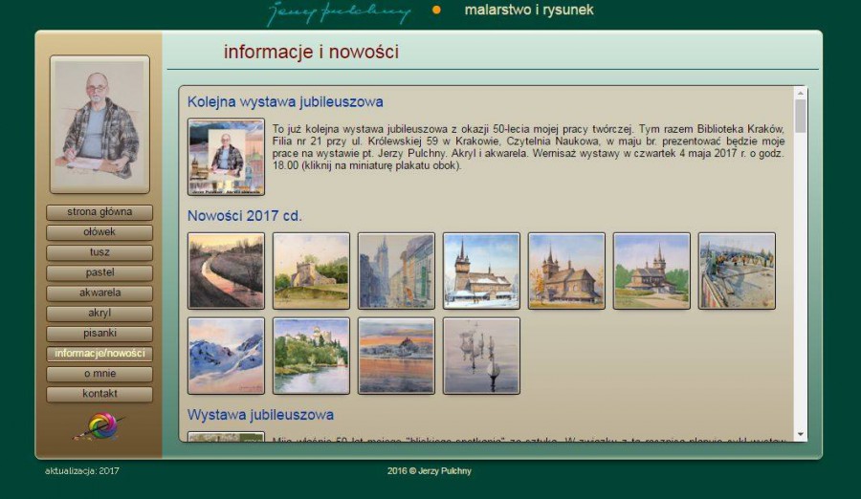
Task: Go to strona główna page
Action: pos(99,212)
